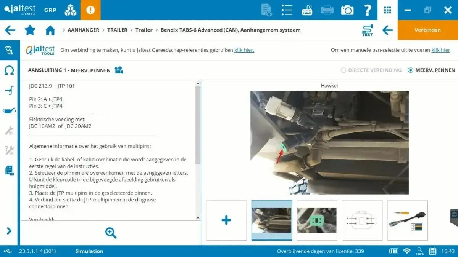
Task: Navigate to the AANHANGER breadcrumb
Action: (x=83, y=30)
